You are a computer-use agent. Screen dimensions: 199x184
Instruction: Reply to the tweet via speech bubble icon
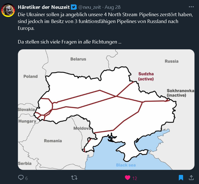click(21, 178)
